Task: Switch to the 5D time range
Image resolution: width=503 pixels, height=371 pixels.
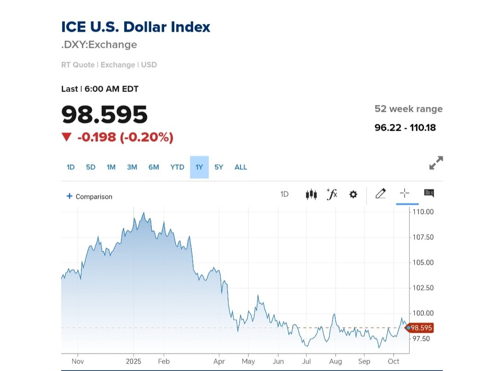Action: (x=91, y=167)
